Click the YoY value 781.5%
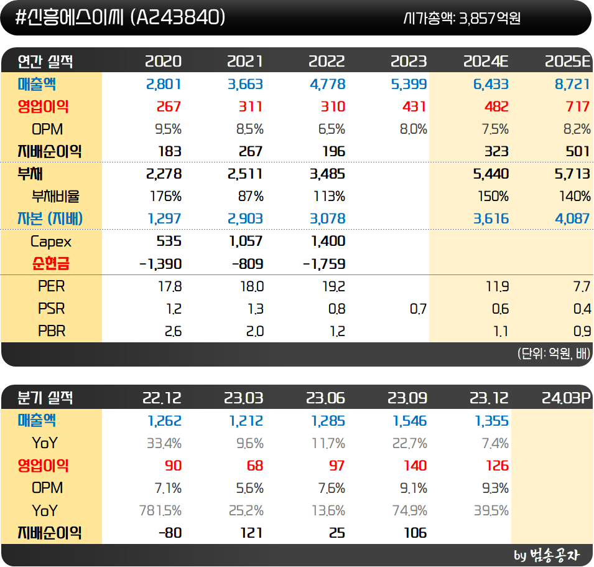 point(160,510)
